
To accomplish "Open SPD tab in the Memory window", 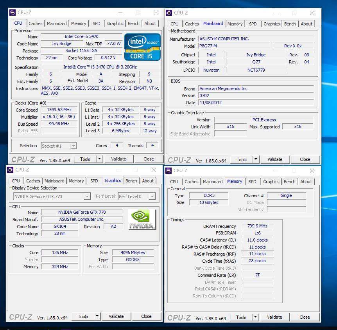I will (252, 182).
